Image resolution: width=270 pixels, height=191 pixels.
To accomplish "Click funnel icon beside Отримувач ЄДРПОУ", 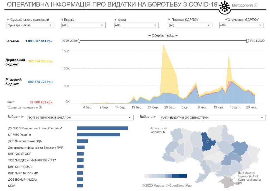I will point(226,20).
